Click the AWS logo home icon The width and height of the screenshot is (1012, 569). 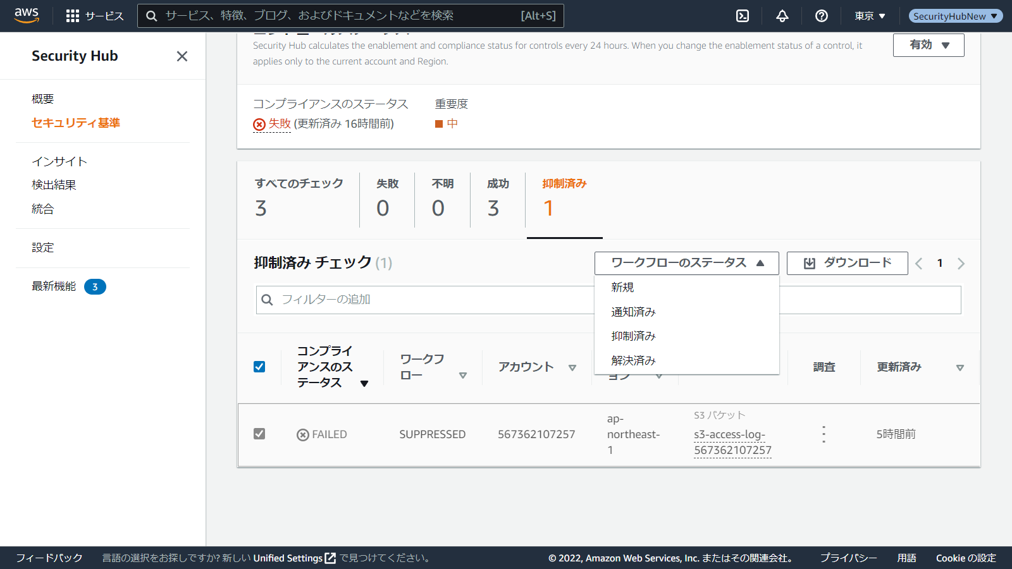click(x=27, y=16)
